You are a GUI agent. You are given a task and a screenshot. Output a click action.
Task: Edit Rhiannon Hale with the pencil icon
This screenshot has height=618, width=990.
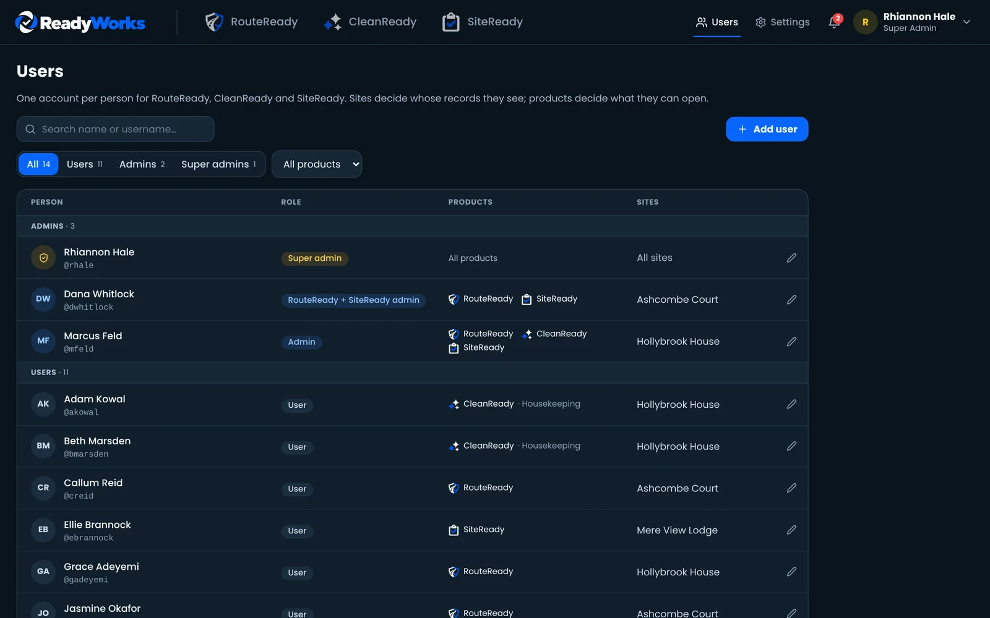[791, 258]
